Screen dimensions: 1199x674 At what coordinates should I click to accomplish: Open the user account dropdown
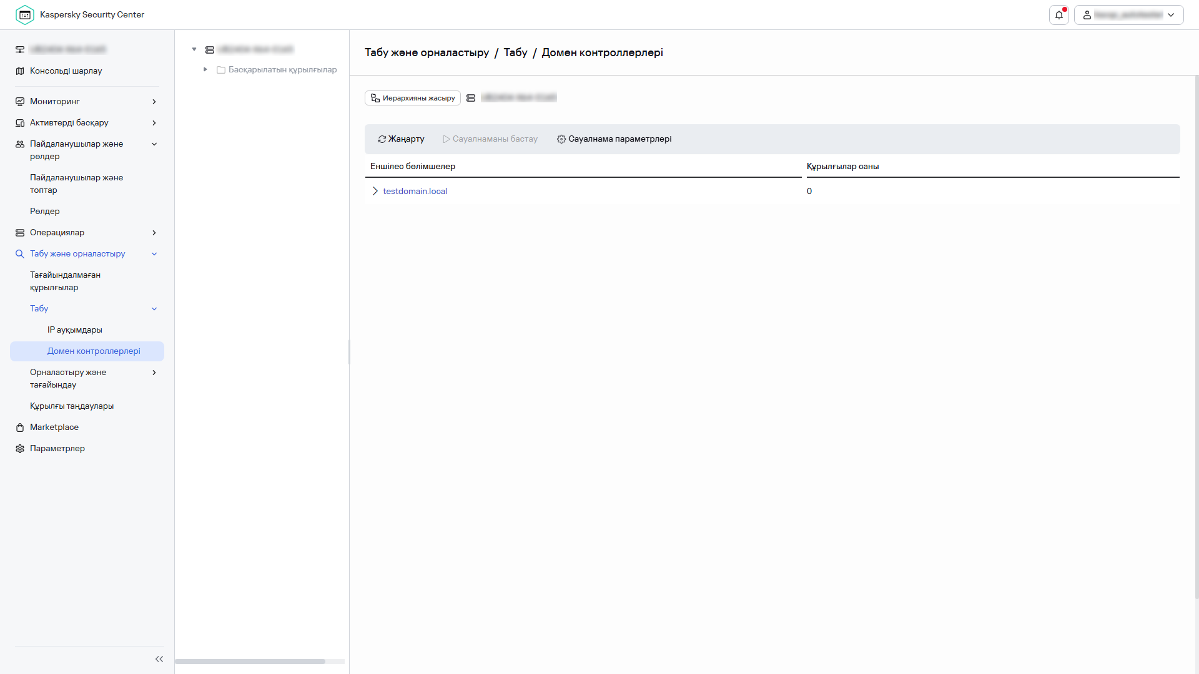point(1128,15)
